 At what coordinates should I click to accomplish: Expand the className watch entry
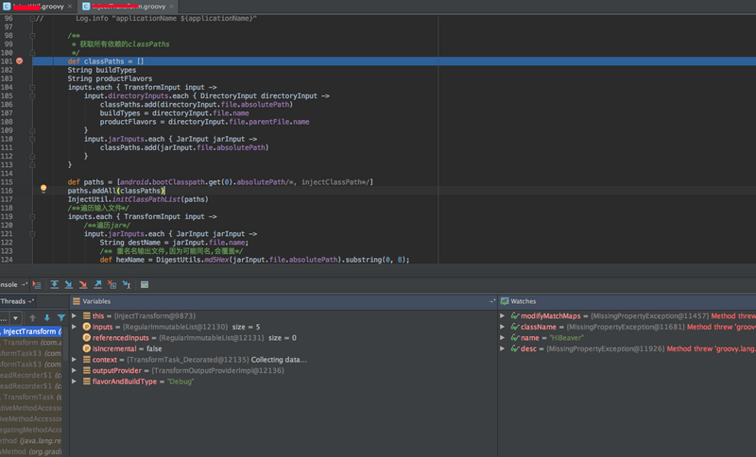[x=503, y=327]
